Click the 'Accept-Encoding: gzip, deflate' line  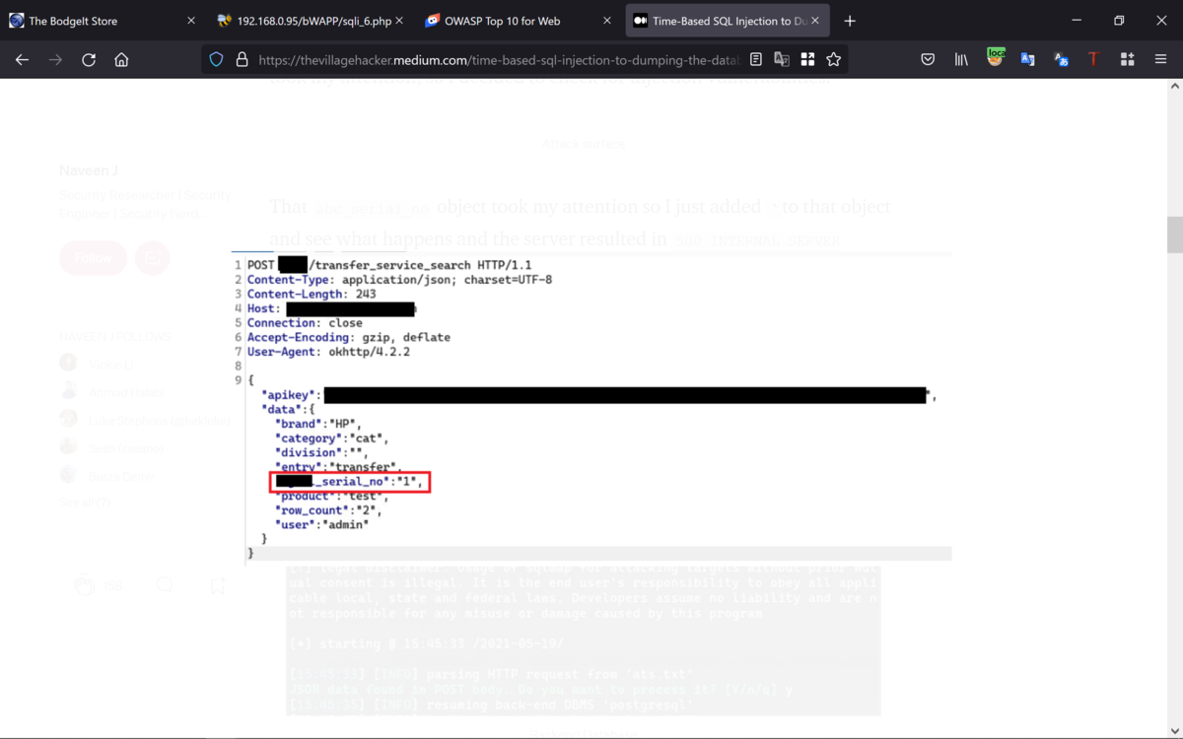pos(349,338)
